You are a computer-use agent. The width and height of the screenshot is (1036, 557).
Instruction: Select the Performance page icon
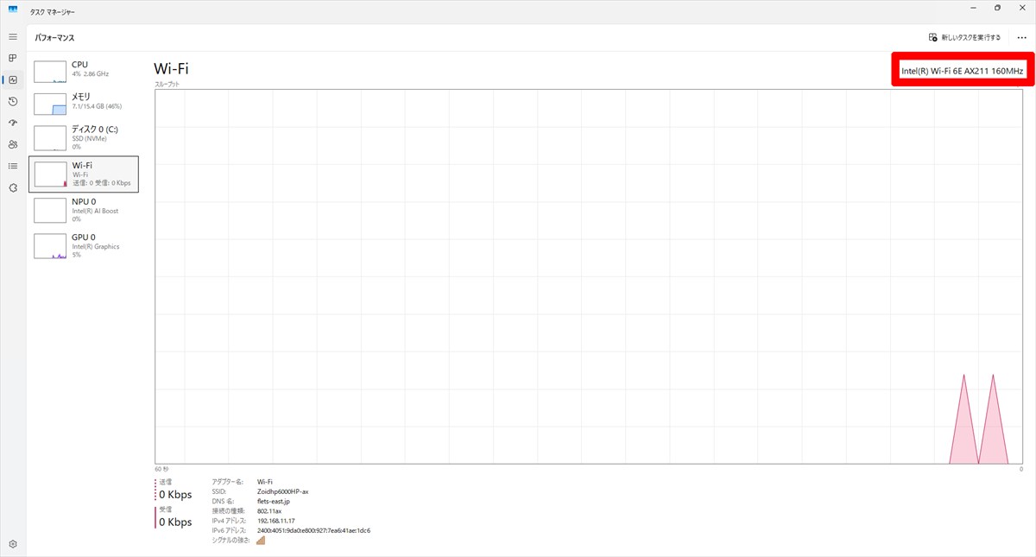click(13, 80)
